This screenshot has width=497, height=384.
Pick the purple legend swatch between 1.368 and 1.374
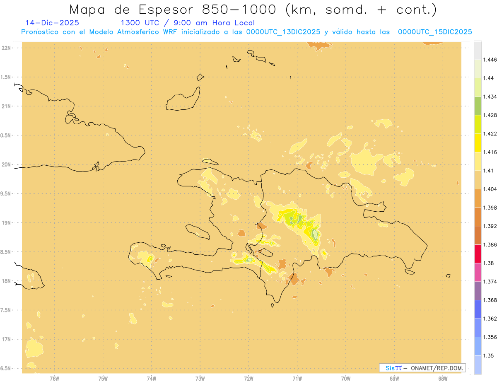[x=478, y=290]
